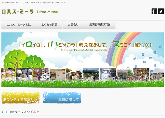Click the colorful hanging goods stall photo

point(141,75)
